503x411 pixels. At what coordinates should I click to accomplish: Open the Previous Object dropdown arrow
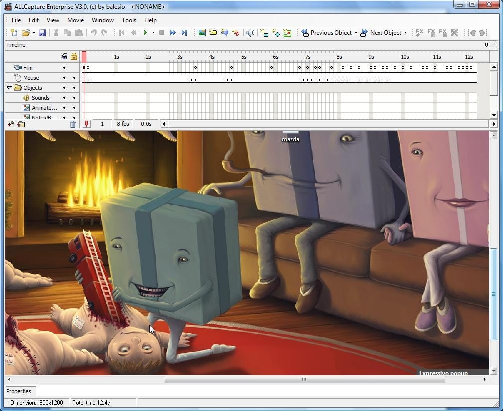[356, 33]
